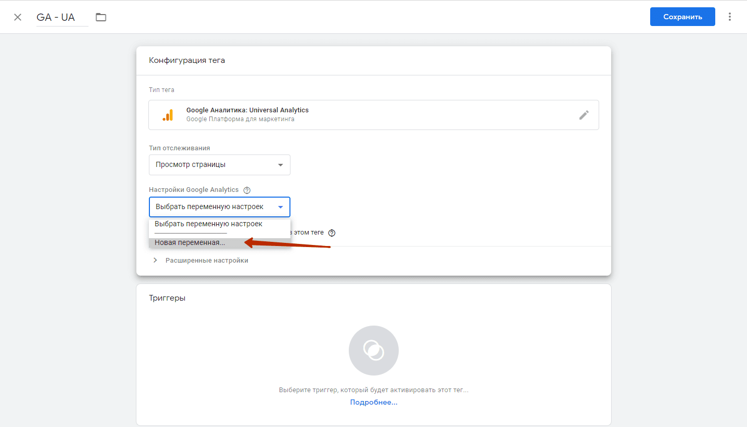Click the Google Analytics bar chart logo
747x427 pixels.
coord(168,115)
